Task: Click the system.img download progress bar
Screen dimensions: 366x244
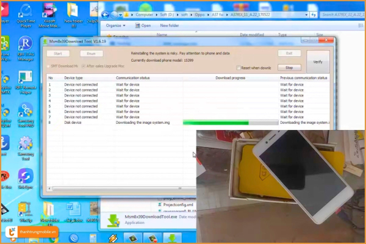Action: tap(231, 123)
